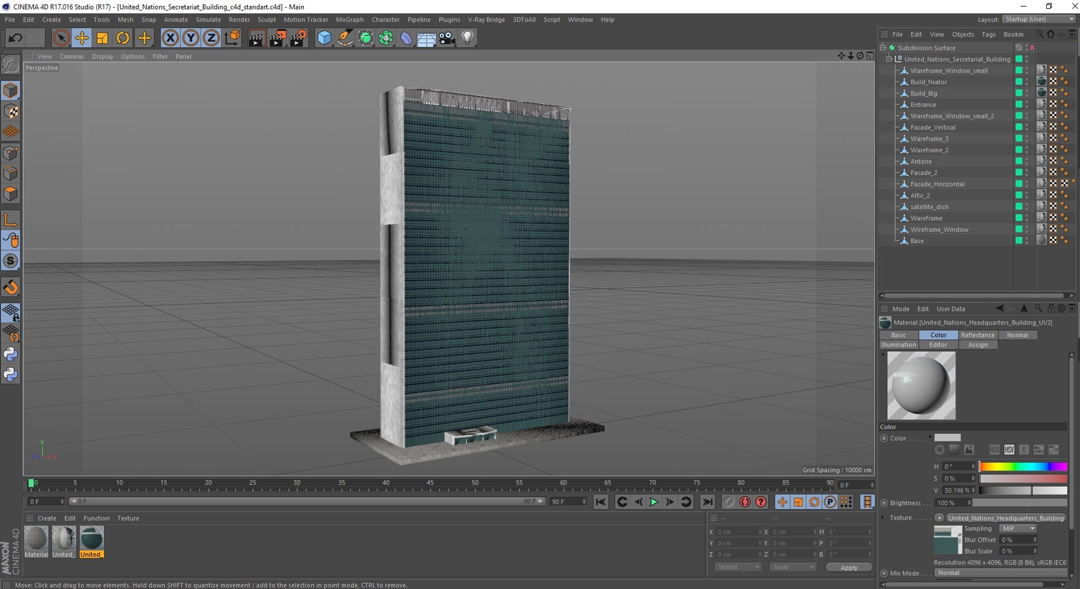Click the Apply coordinates button
The width and height of the screenshot is (1080, 589).
pyautogui.click(x=849, y=567)
